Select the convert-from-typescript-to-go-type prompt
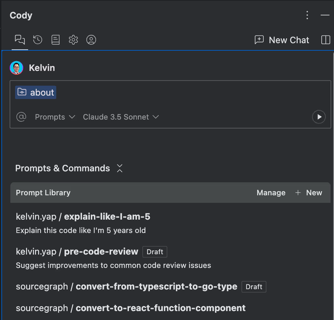The height and width of the screenshot is (320, 334). tap(127, 286)
